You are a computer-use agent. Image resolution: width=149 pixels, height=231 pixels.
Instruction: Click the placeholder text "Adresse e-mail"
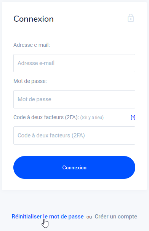[x=36, y=63]
